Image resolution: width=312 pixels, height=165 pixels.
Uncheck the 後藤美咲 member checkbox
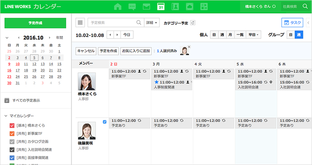click(105, 122)
